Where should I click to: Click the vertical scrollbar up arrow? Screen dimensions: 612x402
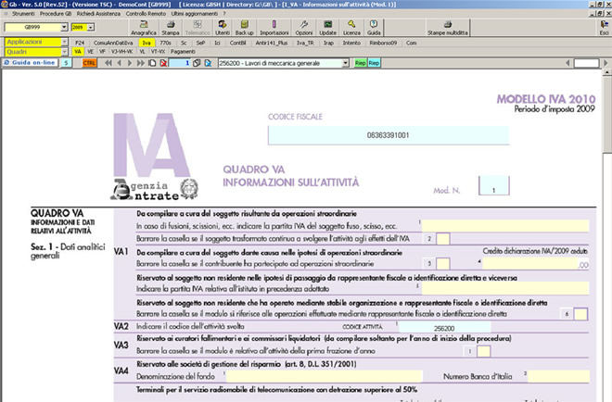tap(607, 72)
